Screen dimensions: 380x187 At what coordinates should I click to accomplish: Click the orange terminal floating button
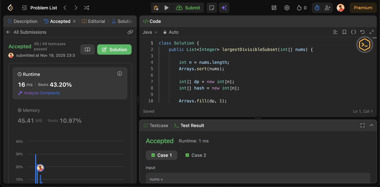pos(365,45)
